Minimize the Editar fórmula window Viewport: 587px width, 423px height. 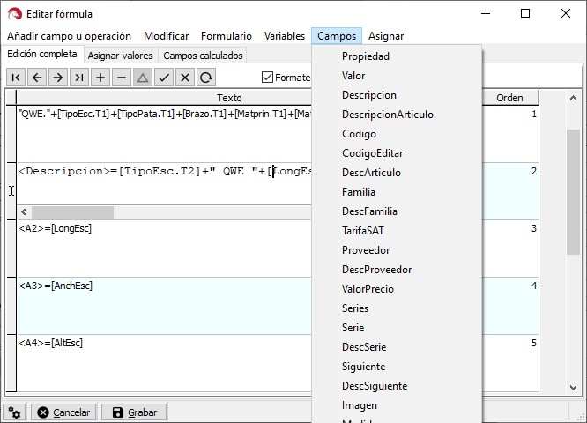(486, 14)
